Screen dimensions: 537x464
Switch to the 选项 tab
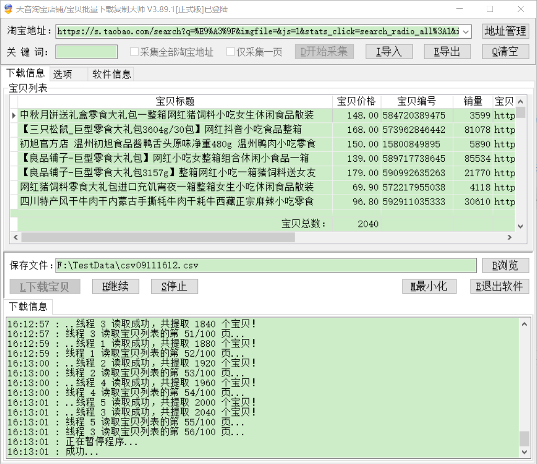pyautogui.click(x=63, y=74)
